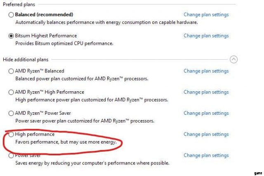The image size is (264, 176).
Task: Choose the AMD Ryzen Balanced plan
Action: [11, 71]
